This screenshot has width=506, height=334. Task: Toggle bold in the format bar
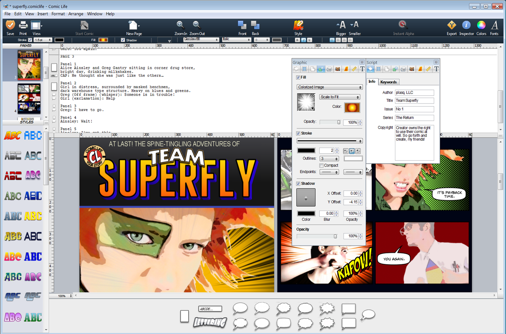(297, 40)
